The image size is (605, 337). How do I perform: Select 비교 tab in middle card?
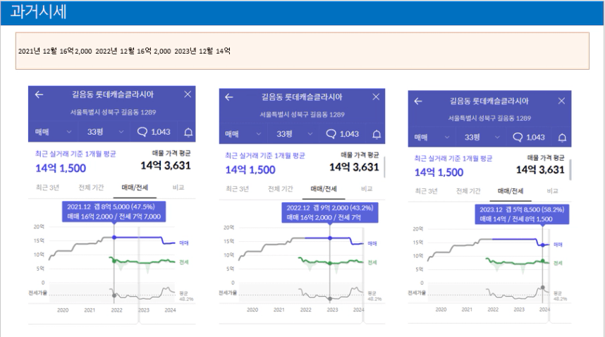(367, 189)
